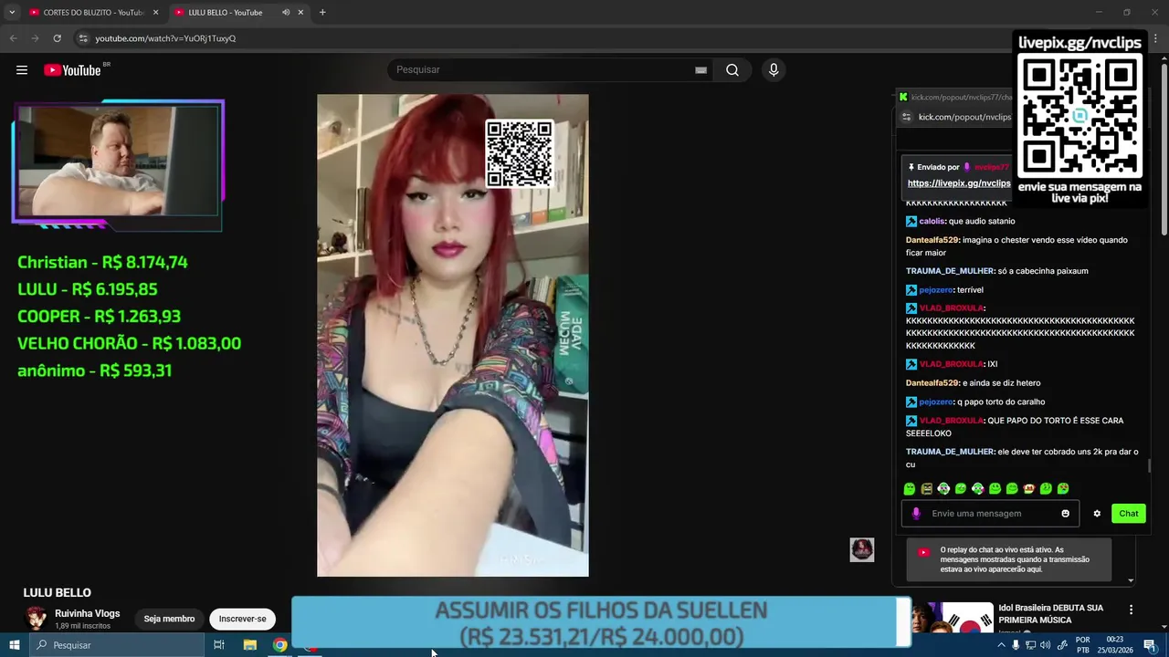Open chat settings gear
The width and height of the screenshot is (1169, 657).
click(1097, 514)
